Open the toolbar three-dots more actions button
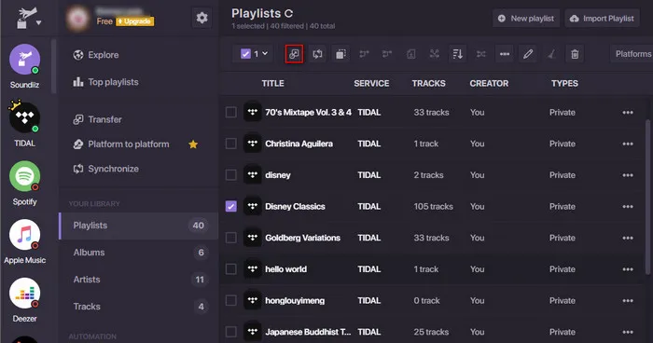Image resolution: width=653 pixels, height=343 pixels. [505, 54]
